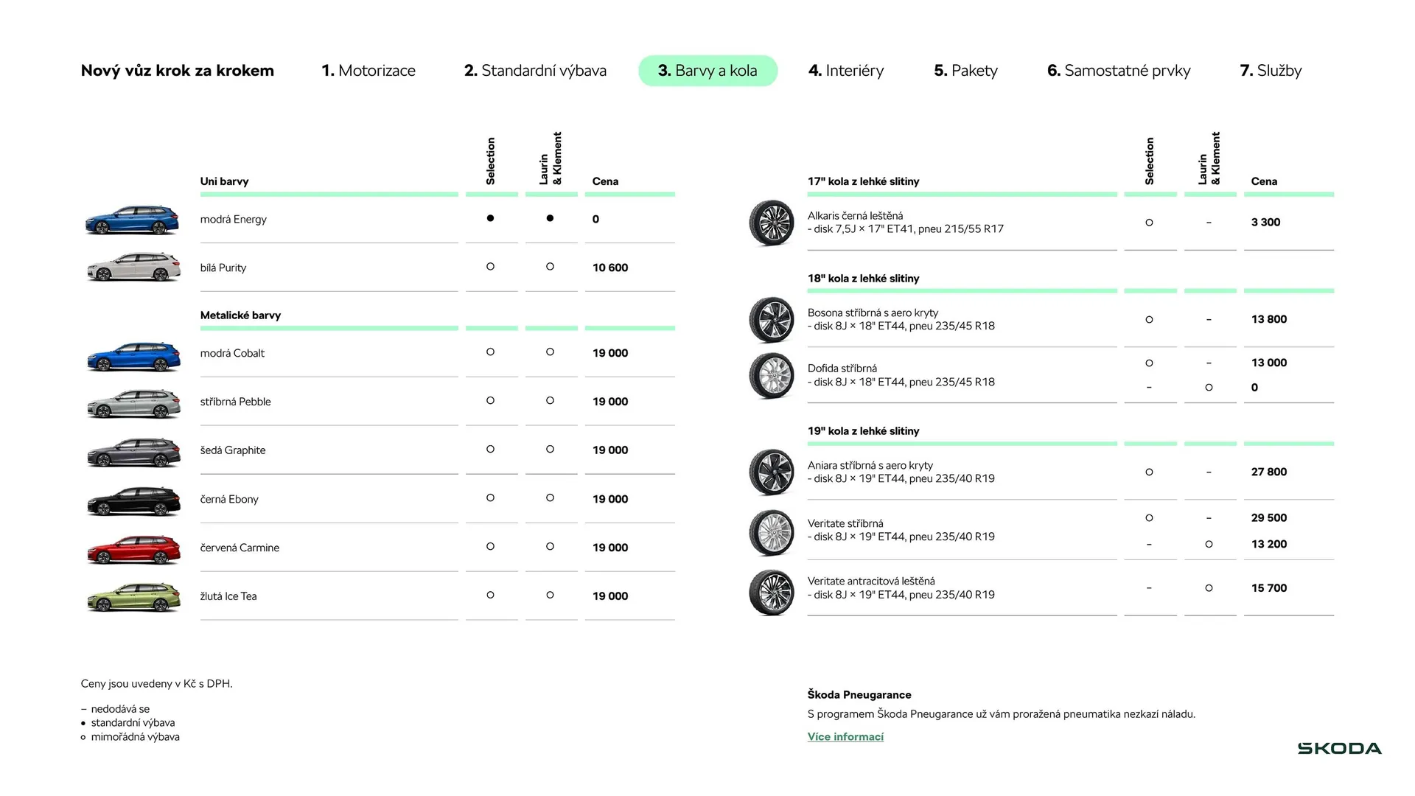Click the price 27 800 for Aniara

point(1269,472)
